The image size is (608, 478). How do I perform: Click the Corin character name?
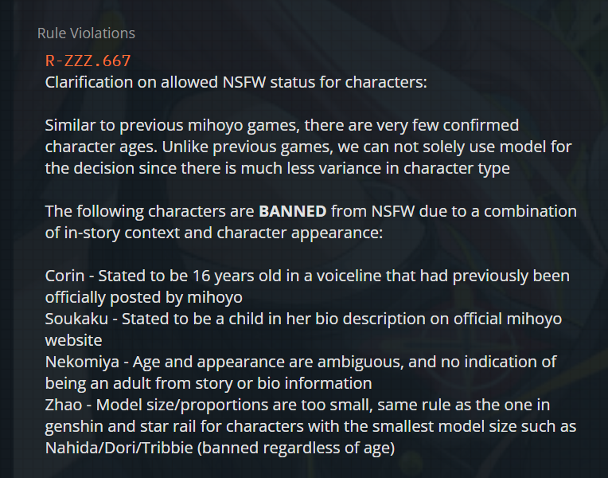tap(64, 276)
